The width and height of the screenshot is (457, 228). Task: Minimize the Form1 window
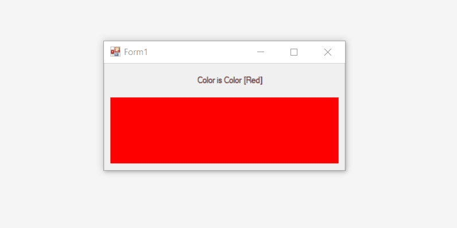[261, 52]
